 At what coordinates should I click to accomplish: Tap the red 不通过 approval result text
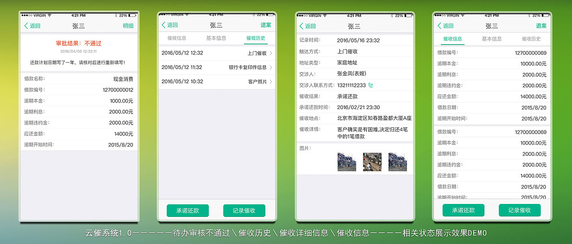93,43
